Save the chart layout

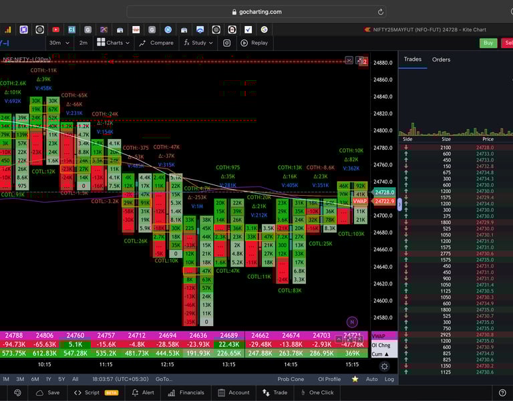tap(48, 392)
